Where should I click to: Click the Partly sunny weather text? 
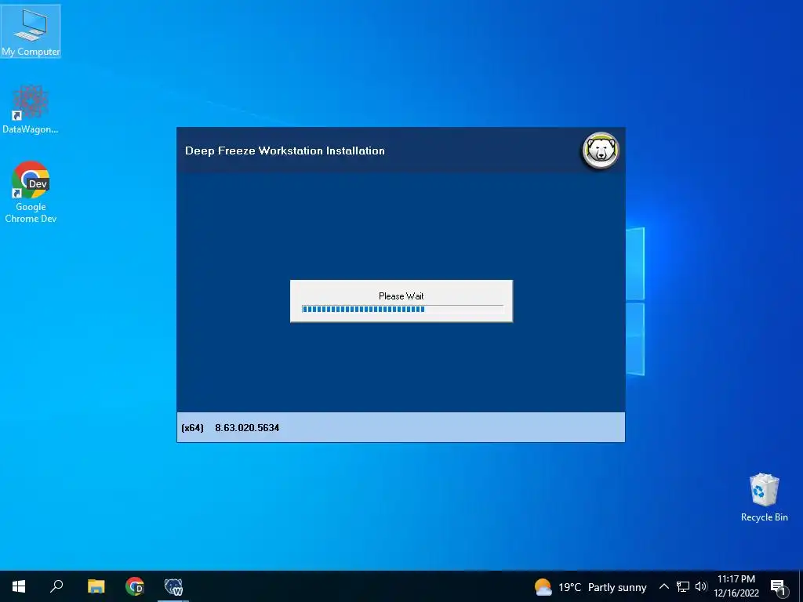coord(617,587)
